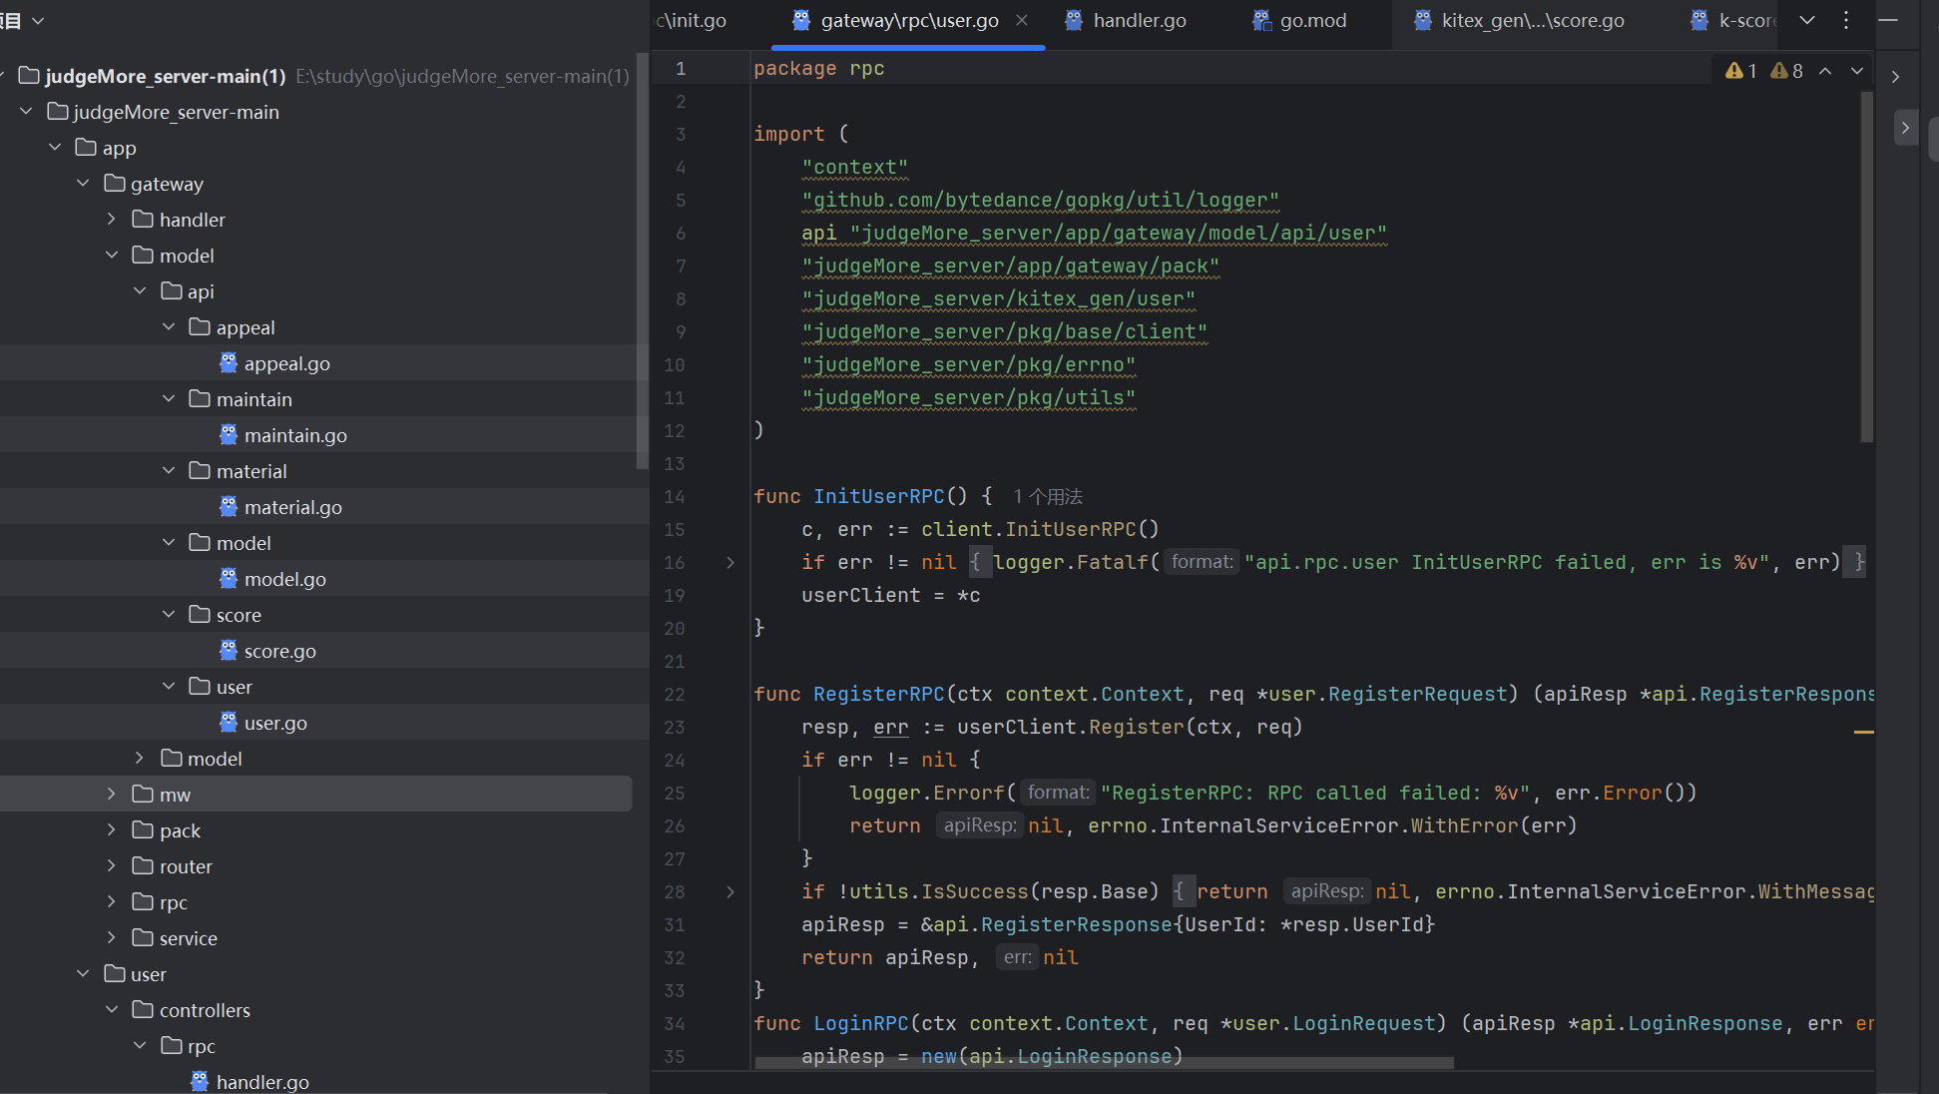Select score.go Go file icon
This screenshot has height=1094, width=1939.
point(229,651)
